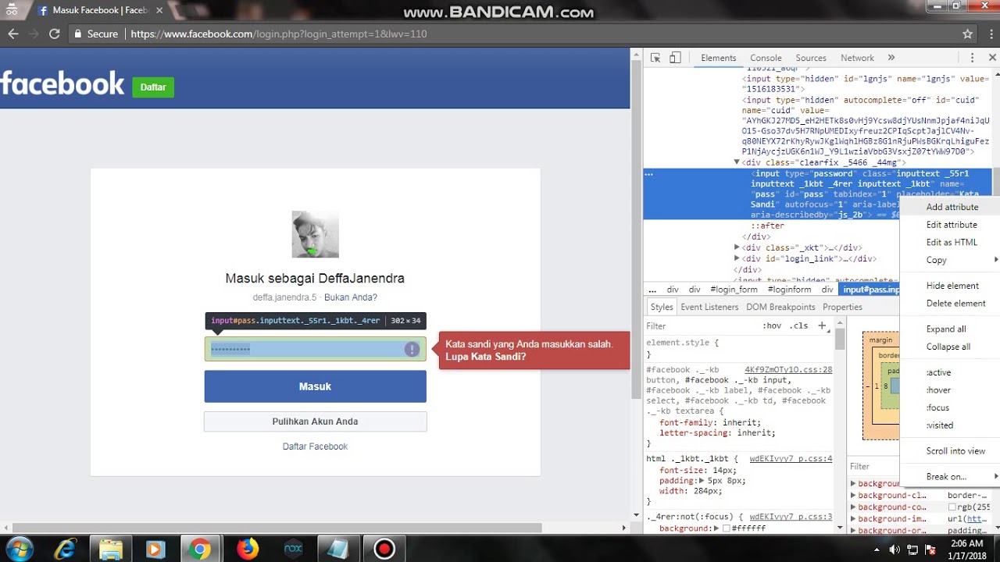This screenshot has height=562, width=1000.
Task: Launch Firefox from the taskbar
Action: click(x=248, y=550)
